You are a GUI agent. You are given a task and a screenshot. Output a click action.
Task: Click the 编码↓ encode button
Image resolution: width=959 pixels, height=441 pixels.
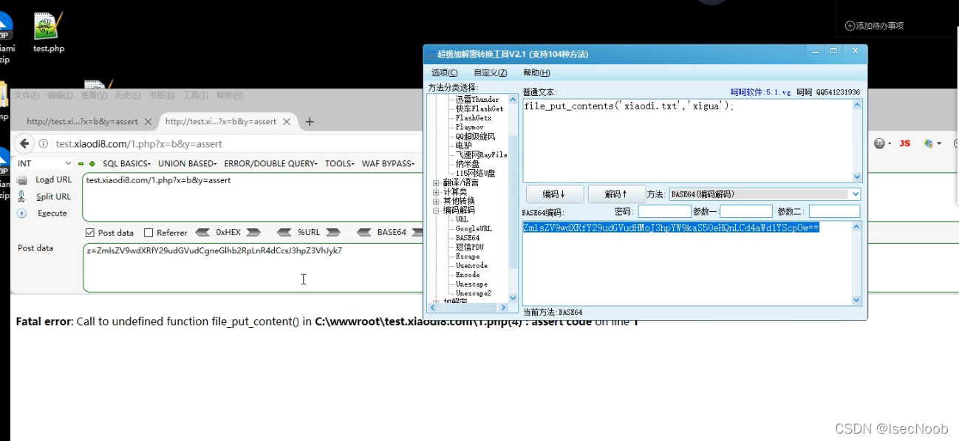555,194
